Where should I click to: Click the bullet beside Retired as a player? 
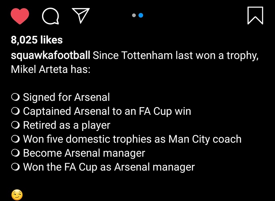point(15,125)
